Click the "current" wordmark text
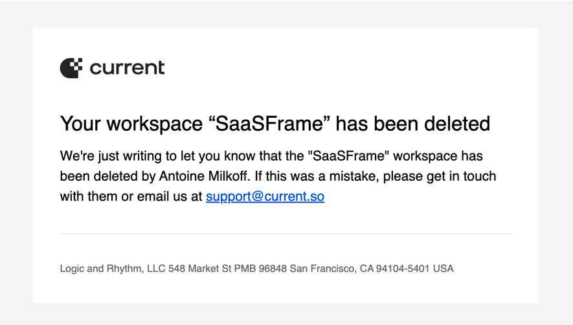Viewport: 573px width, 325px height. (x=127, y=68)
